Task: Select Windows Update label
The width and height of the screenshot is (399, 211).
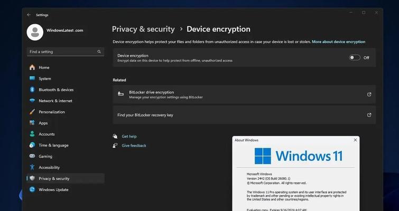Action: pyautogui.click(x=53, y=190)
